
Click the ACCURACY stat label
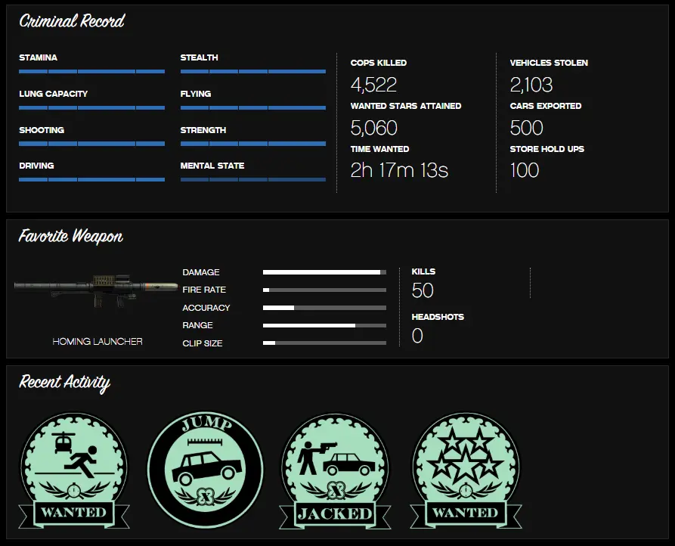[x=206, y=308]
